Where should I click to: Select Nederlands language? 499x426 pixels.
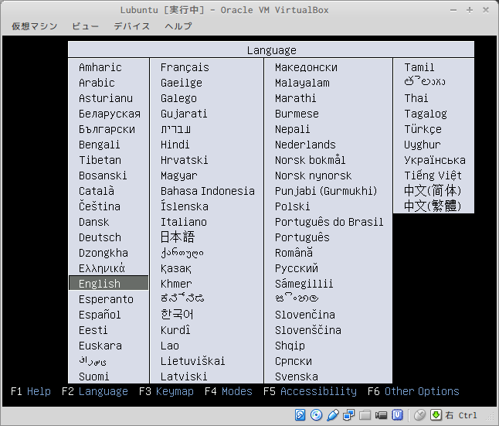306,145
